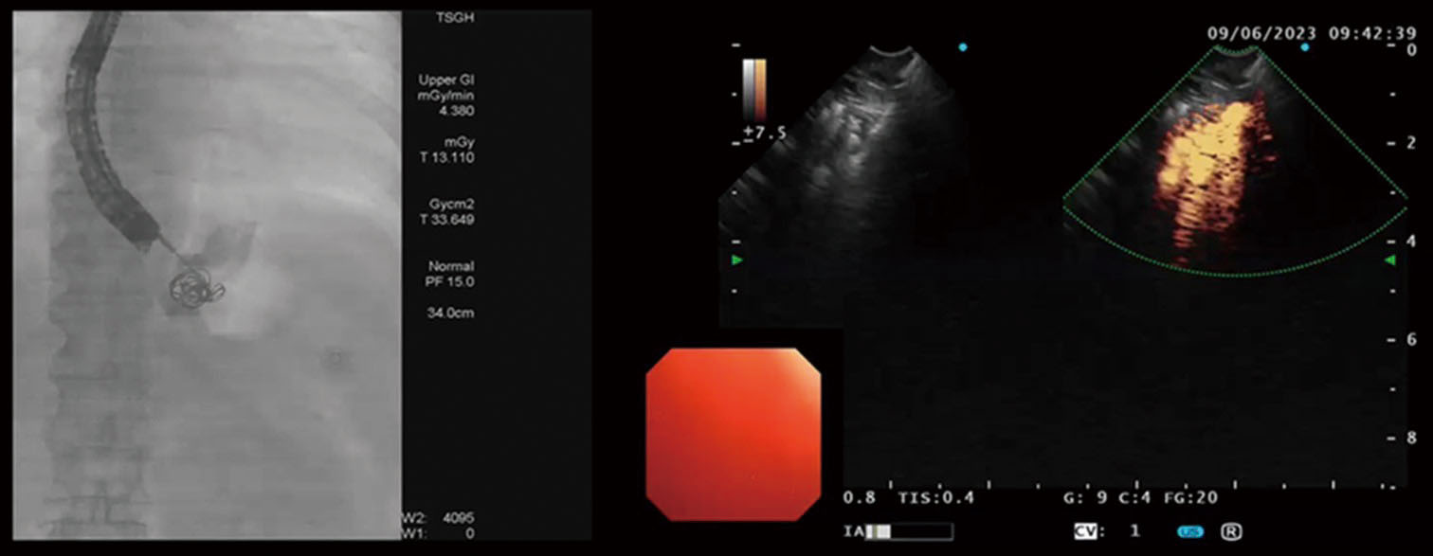This screenshot has width=1433, height=556.
Task: Click the blue probe orientation dot on left image
Action: pyautogui.click(x=964, y=46)
